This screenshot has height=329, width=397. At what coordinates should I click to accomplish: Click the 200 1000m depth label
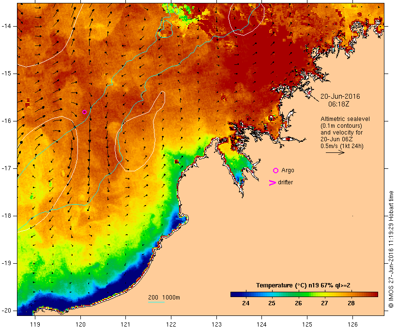pyautogui.click(x=164, y=298)
